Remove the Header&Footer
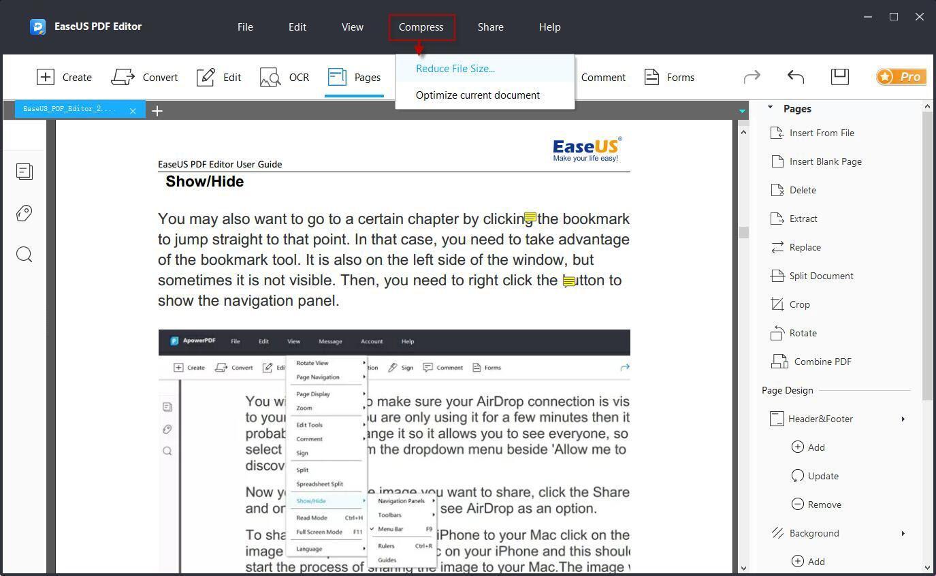936x576 pixels. pyautogui.click(x=817, y=505)
